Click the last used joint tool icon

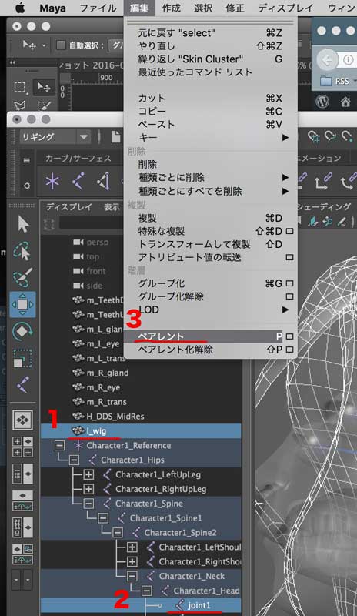(22, 385)
